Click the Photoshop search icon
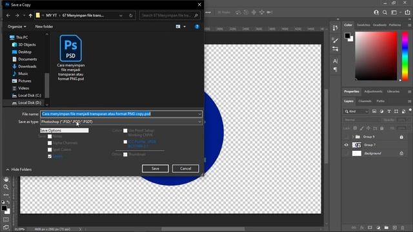Image resolution: width=413 pixels, height=232 pixels. (x=385, y=12)
